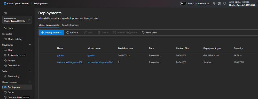Open the text-embedding-ada-002 model name link
This screenshot has width=258, height=99.
tap(100, 62)
